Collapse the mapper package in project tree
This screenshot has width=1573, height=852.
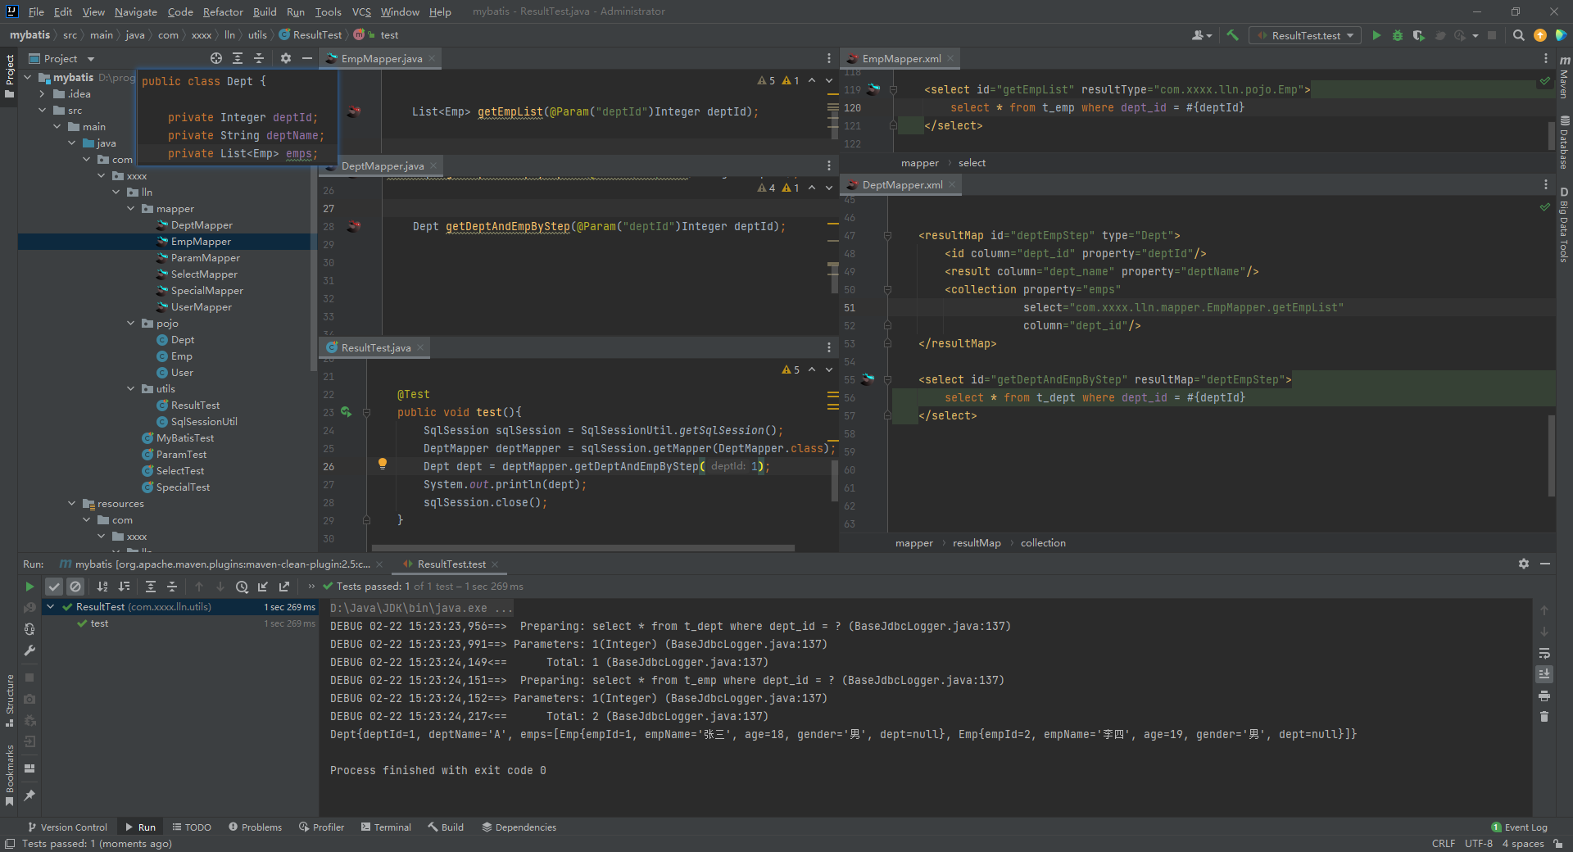[x=131, y=209]
